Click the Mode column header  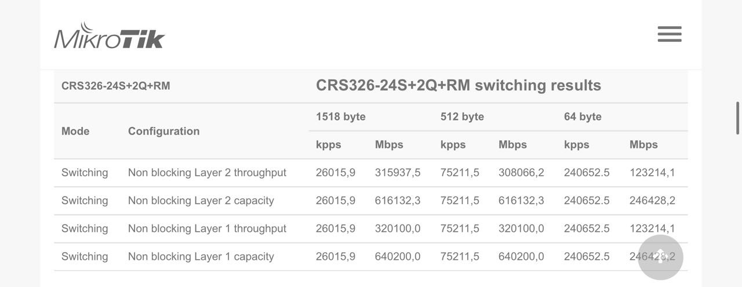pyautogui.click(x=75, y=131)
